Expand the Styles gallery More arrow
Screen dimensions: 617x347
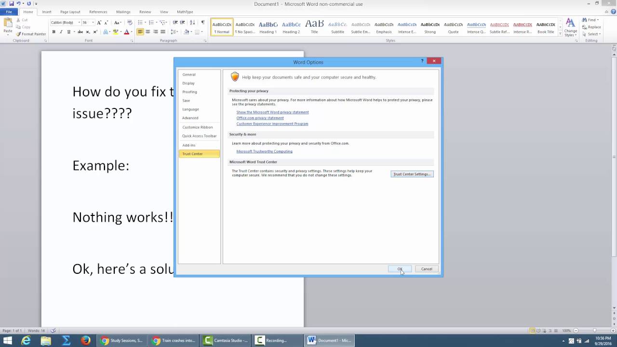[560, 34]
